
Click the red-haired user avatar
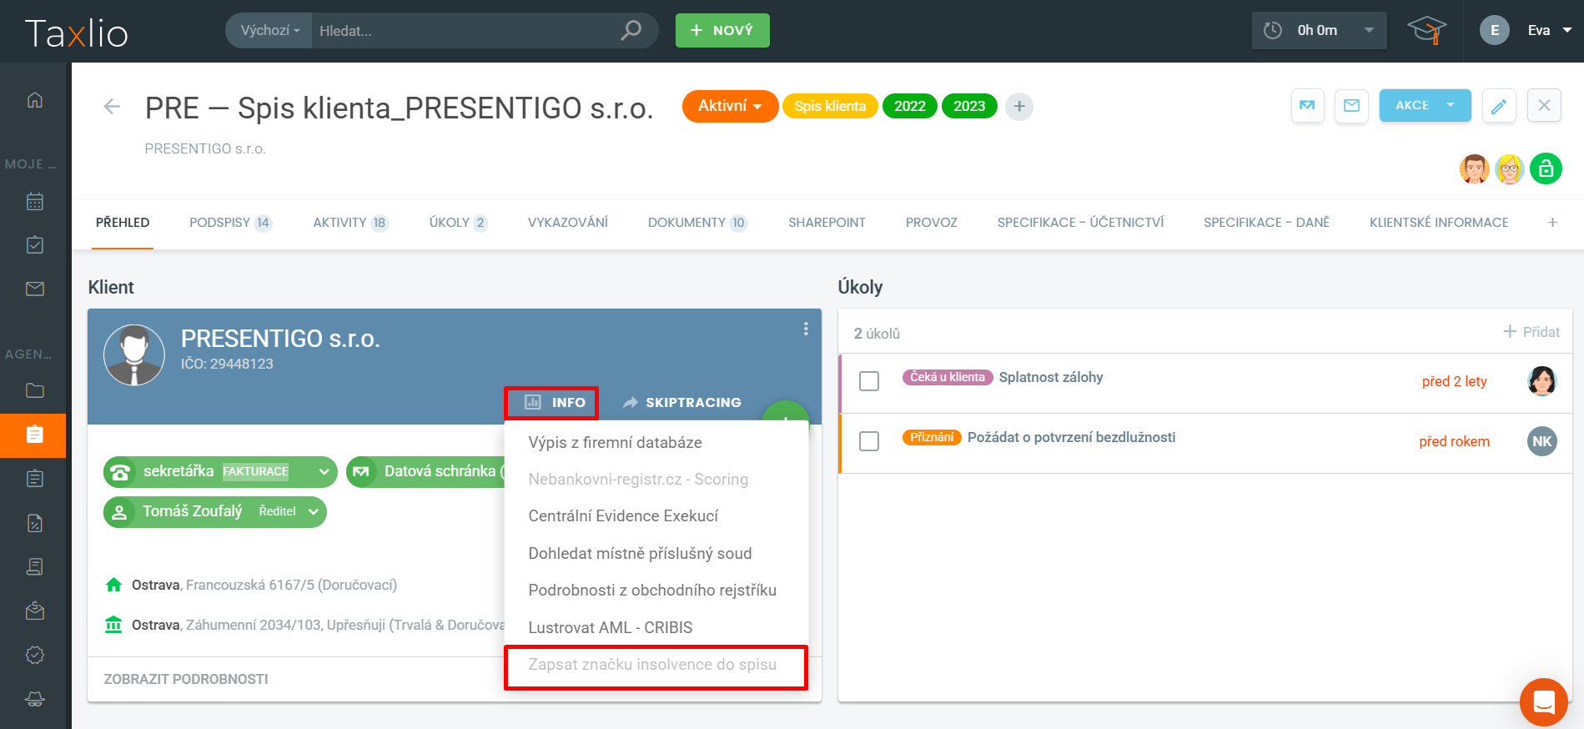(x=1475, y=168)
